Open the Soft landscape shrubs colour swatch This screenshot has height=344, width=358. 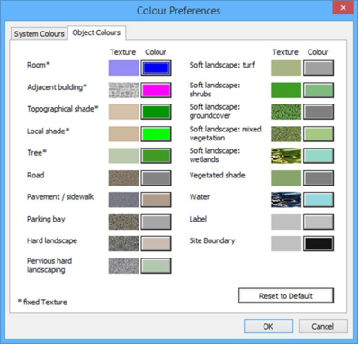pos(318,90)
